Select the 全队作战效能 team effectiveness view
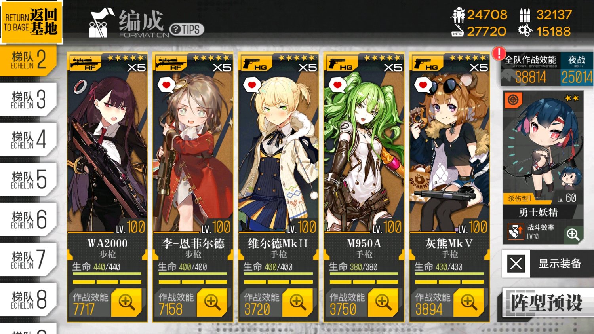594x334 pixels. (530, 69)
